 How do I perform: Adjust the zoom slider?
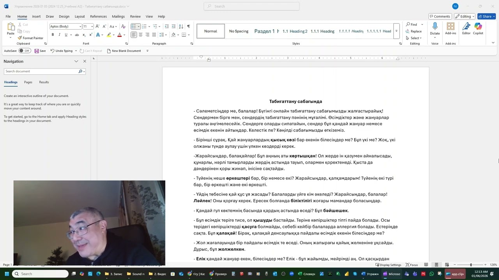click(x=471, y=265)
